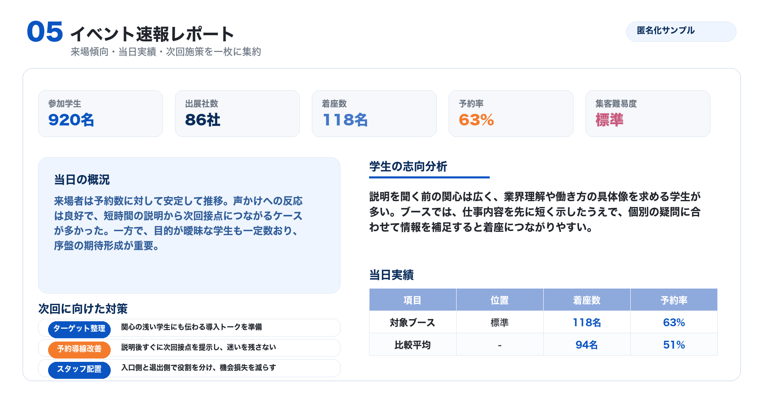Viewport: 763px width, 414px height.
Task: Click the 学生の志向分析 heading
Action: (x=408, y=166)
